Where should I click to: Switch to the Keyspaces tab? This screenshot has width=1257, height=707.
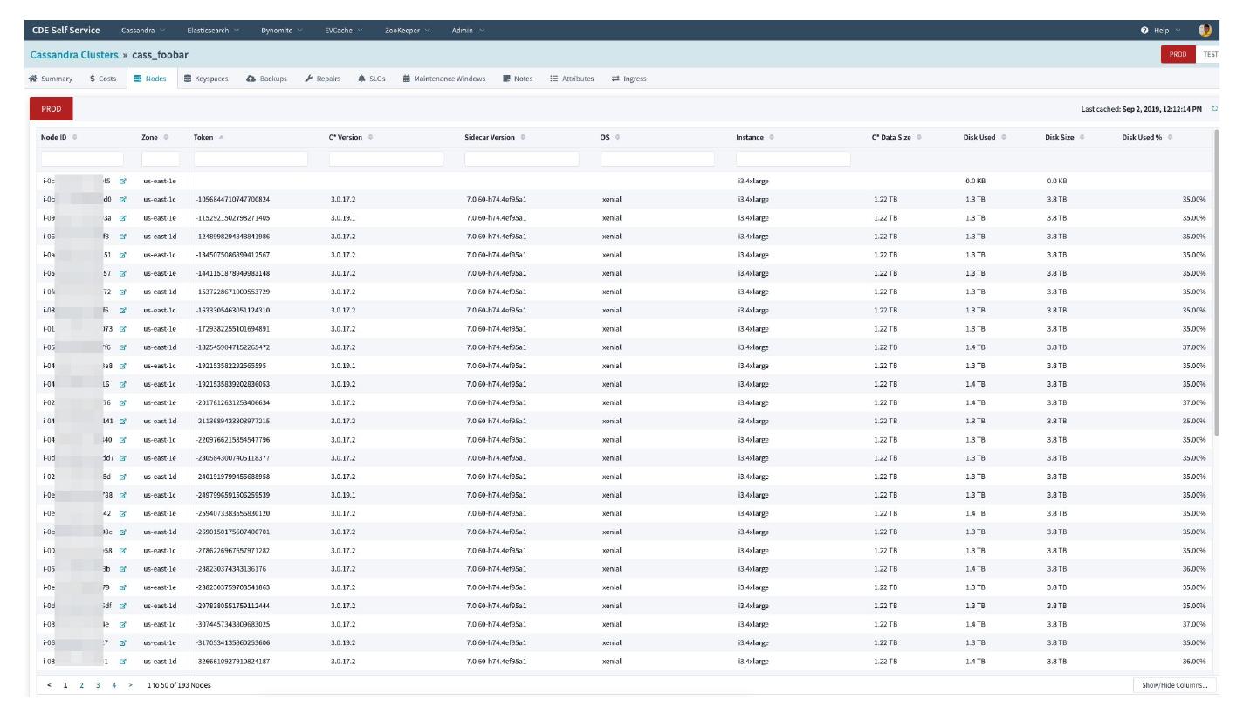[x=206, y=79]
